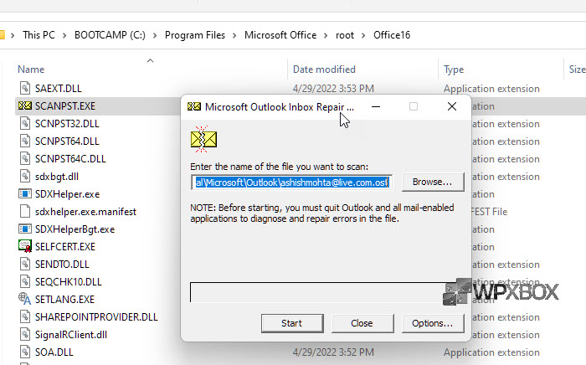Image resolution: width=586 pixels, height=365 pixels.
Task: Click the SDXHelper.exe application icon
Action: (25, 194)
